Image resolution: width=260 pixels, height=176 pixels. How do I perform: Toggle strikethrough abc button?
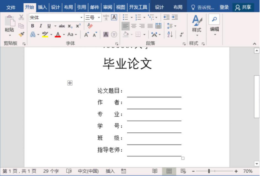click(62, 26)
